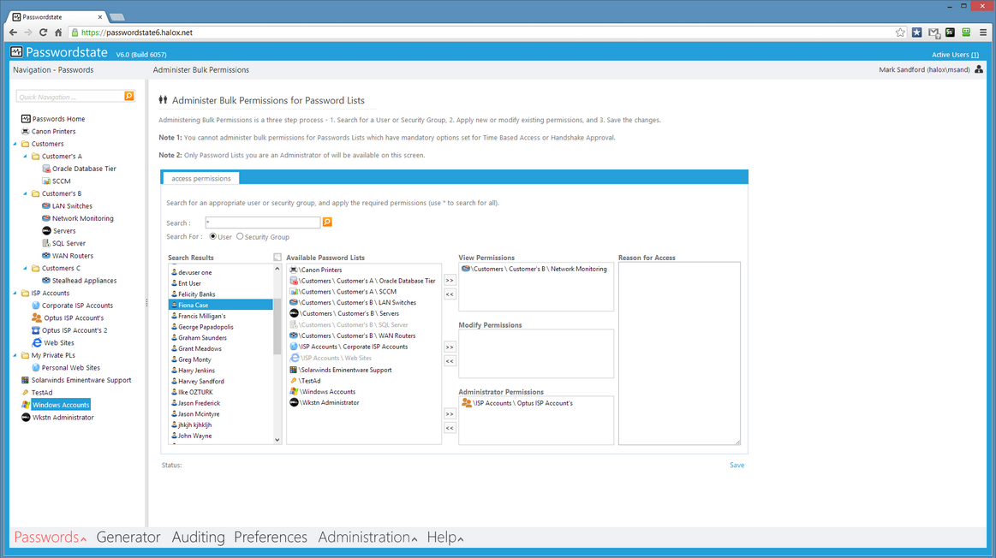Click the Solarwinds icon in the Available Password Lists

294,370
